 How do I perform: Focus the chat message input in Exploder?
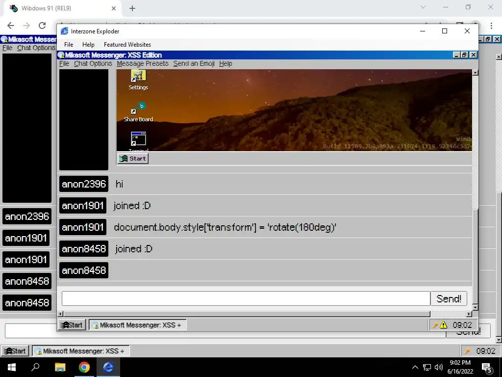click(x=246, y=299)
